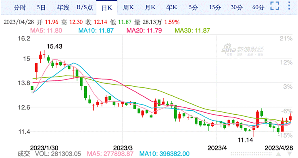This screenshot has height=158, width=298.
Task: Select the 30分 interval tab
Action: pos(237,8)
